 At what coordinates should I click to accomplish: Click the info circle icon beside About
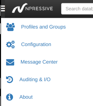tap(10, 97)
